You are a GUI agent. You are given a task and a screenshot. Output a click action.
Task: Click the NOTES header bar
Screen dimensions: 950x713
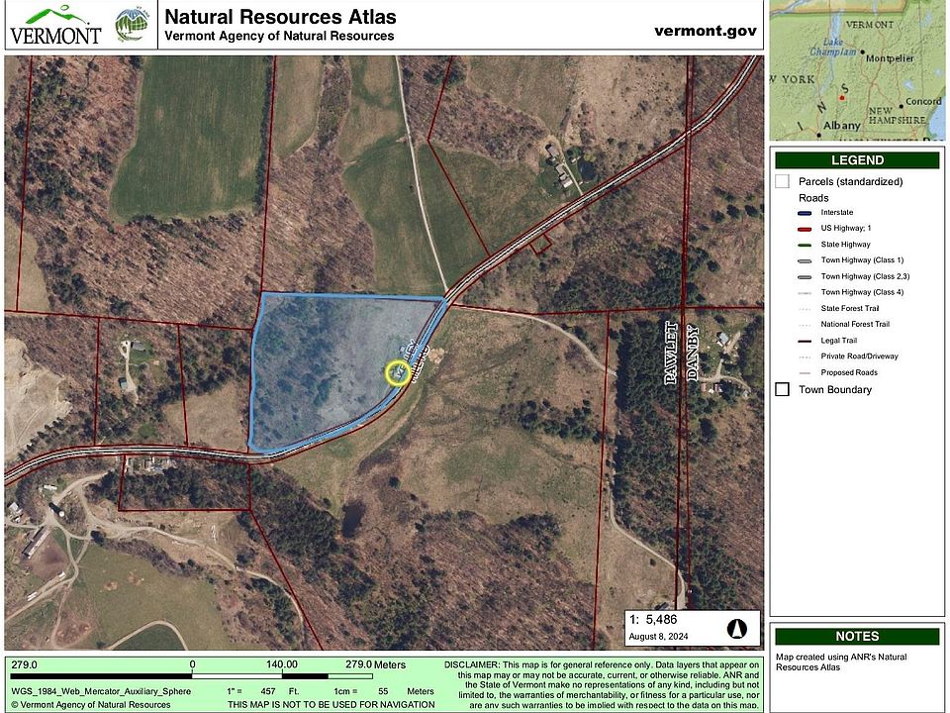point(857,636)
